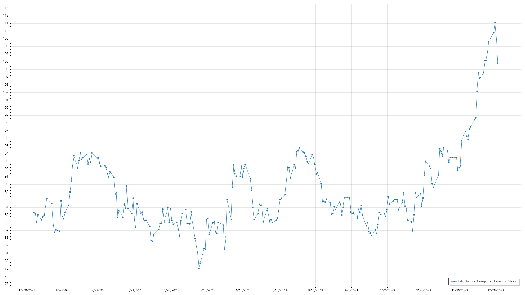Click the highest data point near 111
The height and width of the screenshot is (295, 525).
tap(495, 23)
